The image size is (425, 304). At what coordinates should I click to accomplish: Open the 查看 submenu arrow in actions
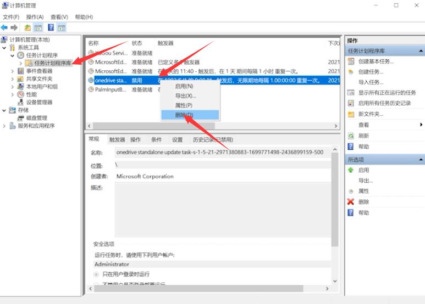(421, 125)
